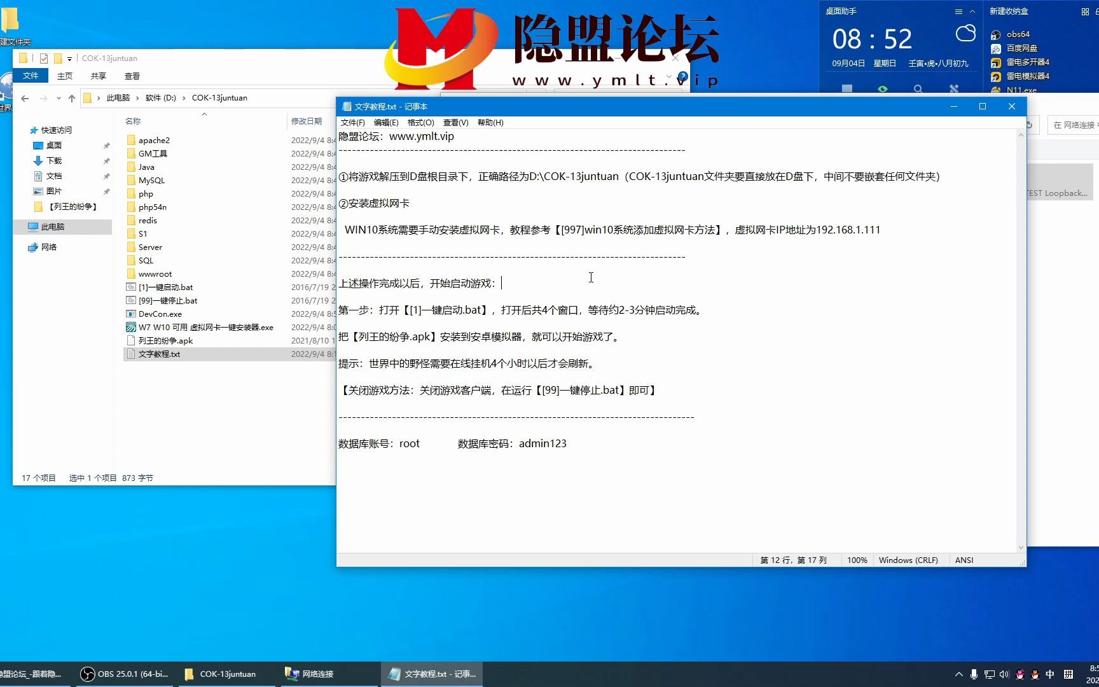The image size is (1099, 687).
Task: Click the grid view icon in 新建收纳盒
Action: point(1085,11)
